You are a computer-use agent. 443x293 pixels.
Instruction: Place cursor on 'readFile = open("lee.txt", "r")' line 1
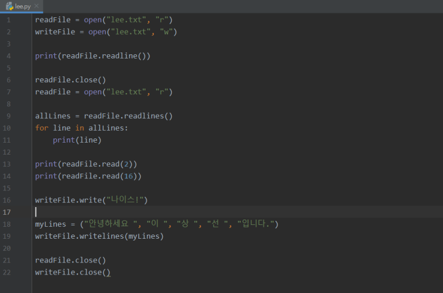tap(104, 20)
